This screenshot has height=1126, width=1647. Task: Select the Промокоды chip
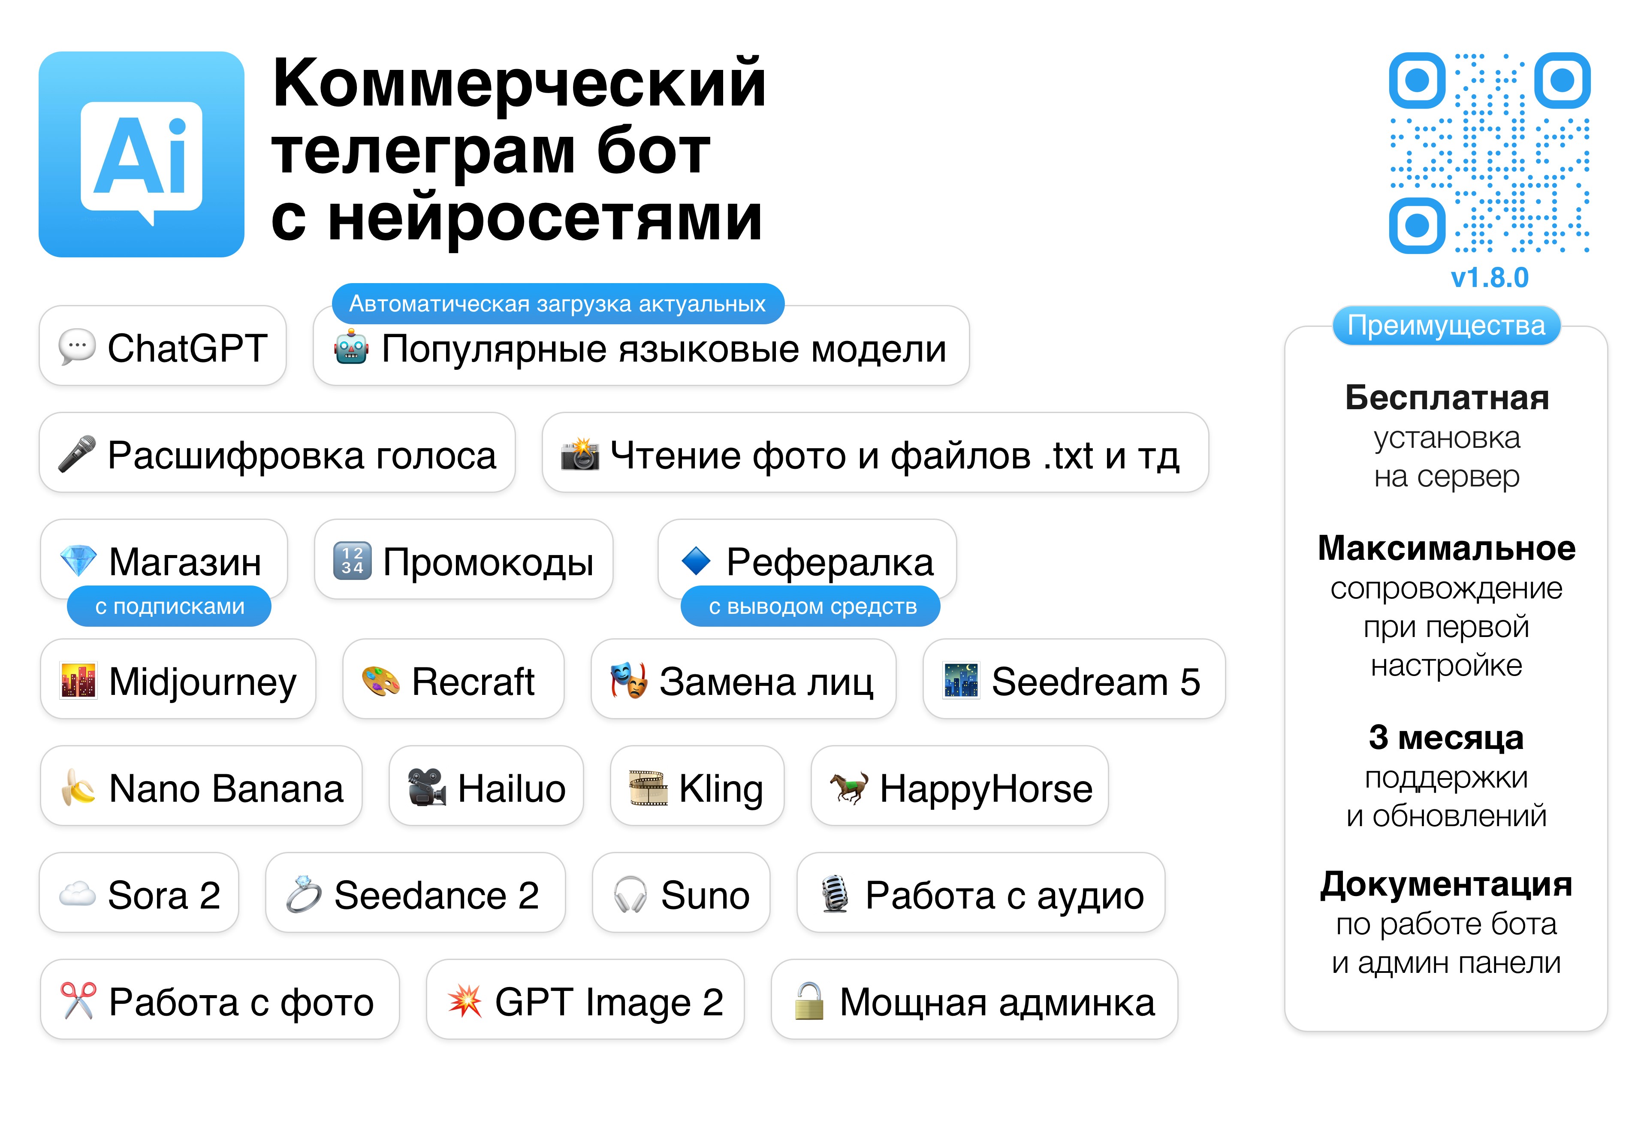[464, 559]
